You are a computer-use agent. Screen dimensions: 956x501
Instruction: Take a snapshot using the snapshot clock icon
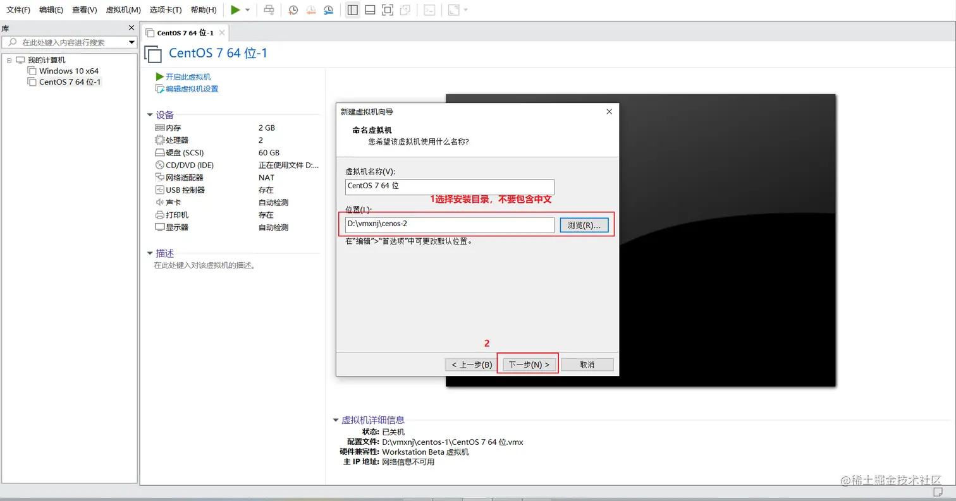pyautogui.click(x=292, y=9)
